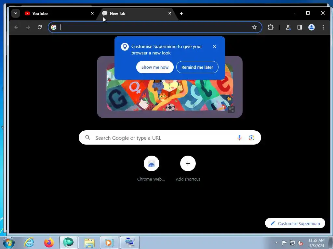The height and width of the screenshot is (249, 333).
Task: Go back with the back arrow
Action: pyautogui.click(x=16, y=27)
